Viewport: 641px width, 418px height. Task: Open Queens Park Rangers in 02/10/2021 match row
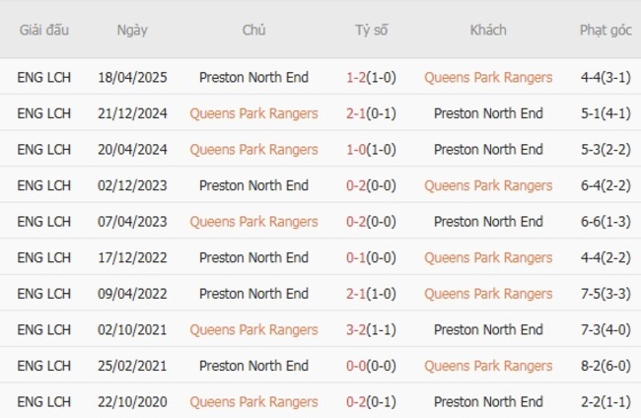tap(253, 330)
